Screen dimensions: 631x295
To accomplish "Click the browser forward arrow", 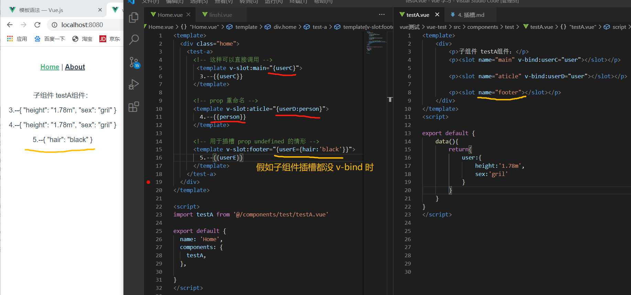I will point(23,25).
